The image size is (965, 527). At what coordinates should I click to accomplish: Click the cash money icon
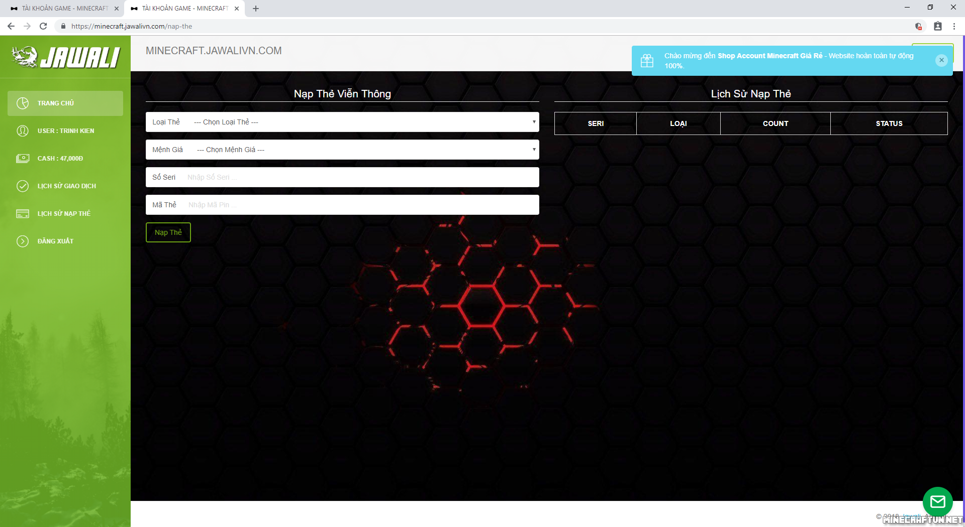[x=23, y=159]
